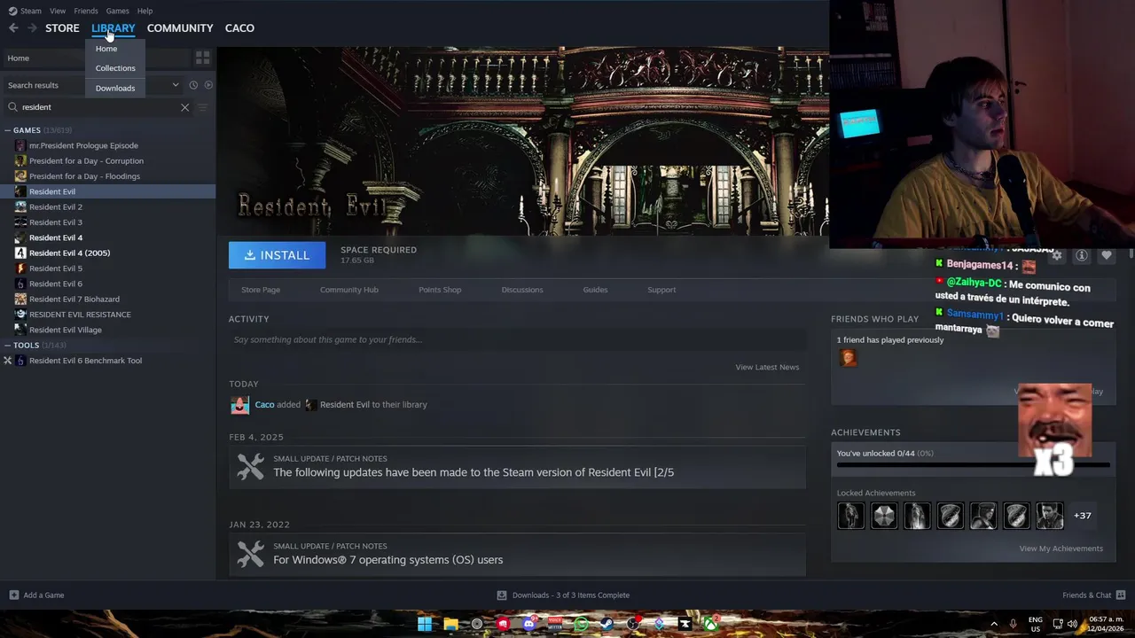Open the Store Page link

[261, 290]
